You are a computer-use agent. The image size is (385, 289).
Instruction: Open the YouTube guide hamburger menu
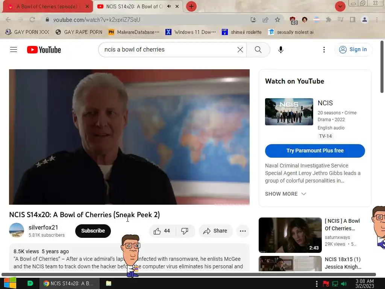click(14, 50)
